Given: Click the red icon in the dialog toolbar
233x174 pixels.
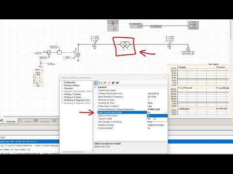Looking at the screenshot, I should (x=113, y=83).
